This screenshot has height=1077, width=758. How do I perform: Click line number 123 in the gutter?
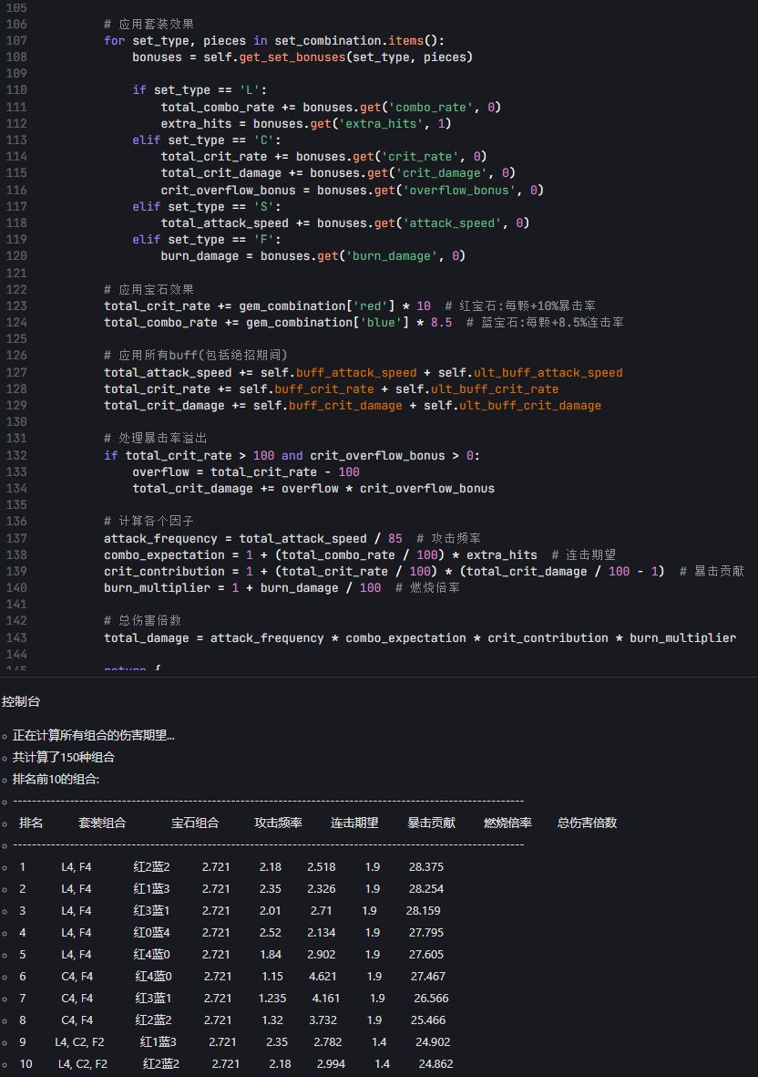(16, 305)
